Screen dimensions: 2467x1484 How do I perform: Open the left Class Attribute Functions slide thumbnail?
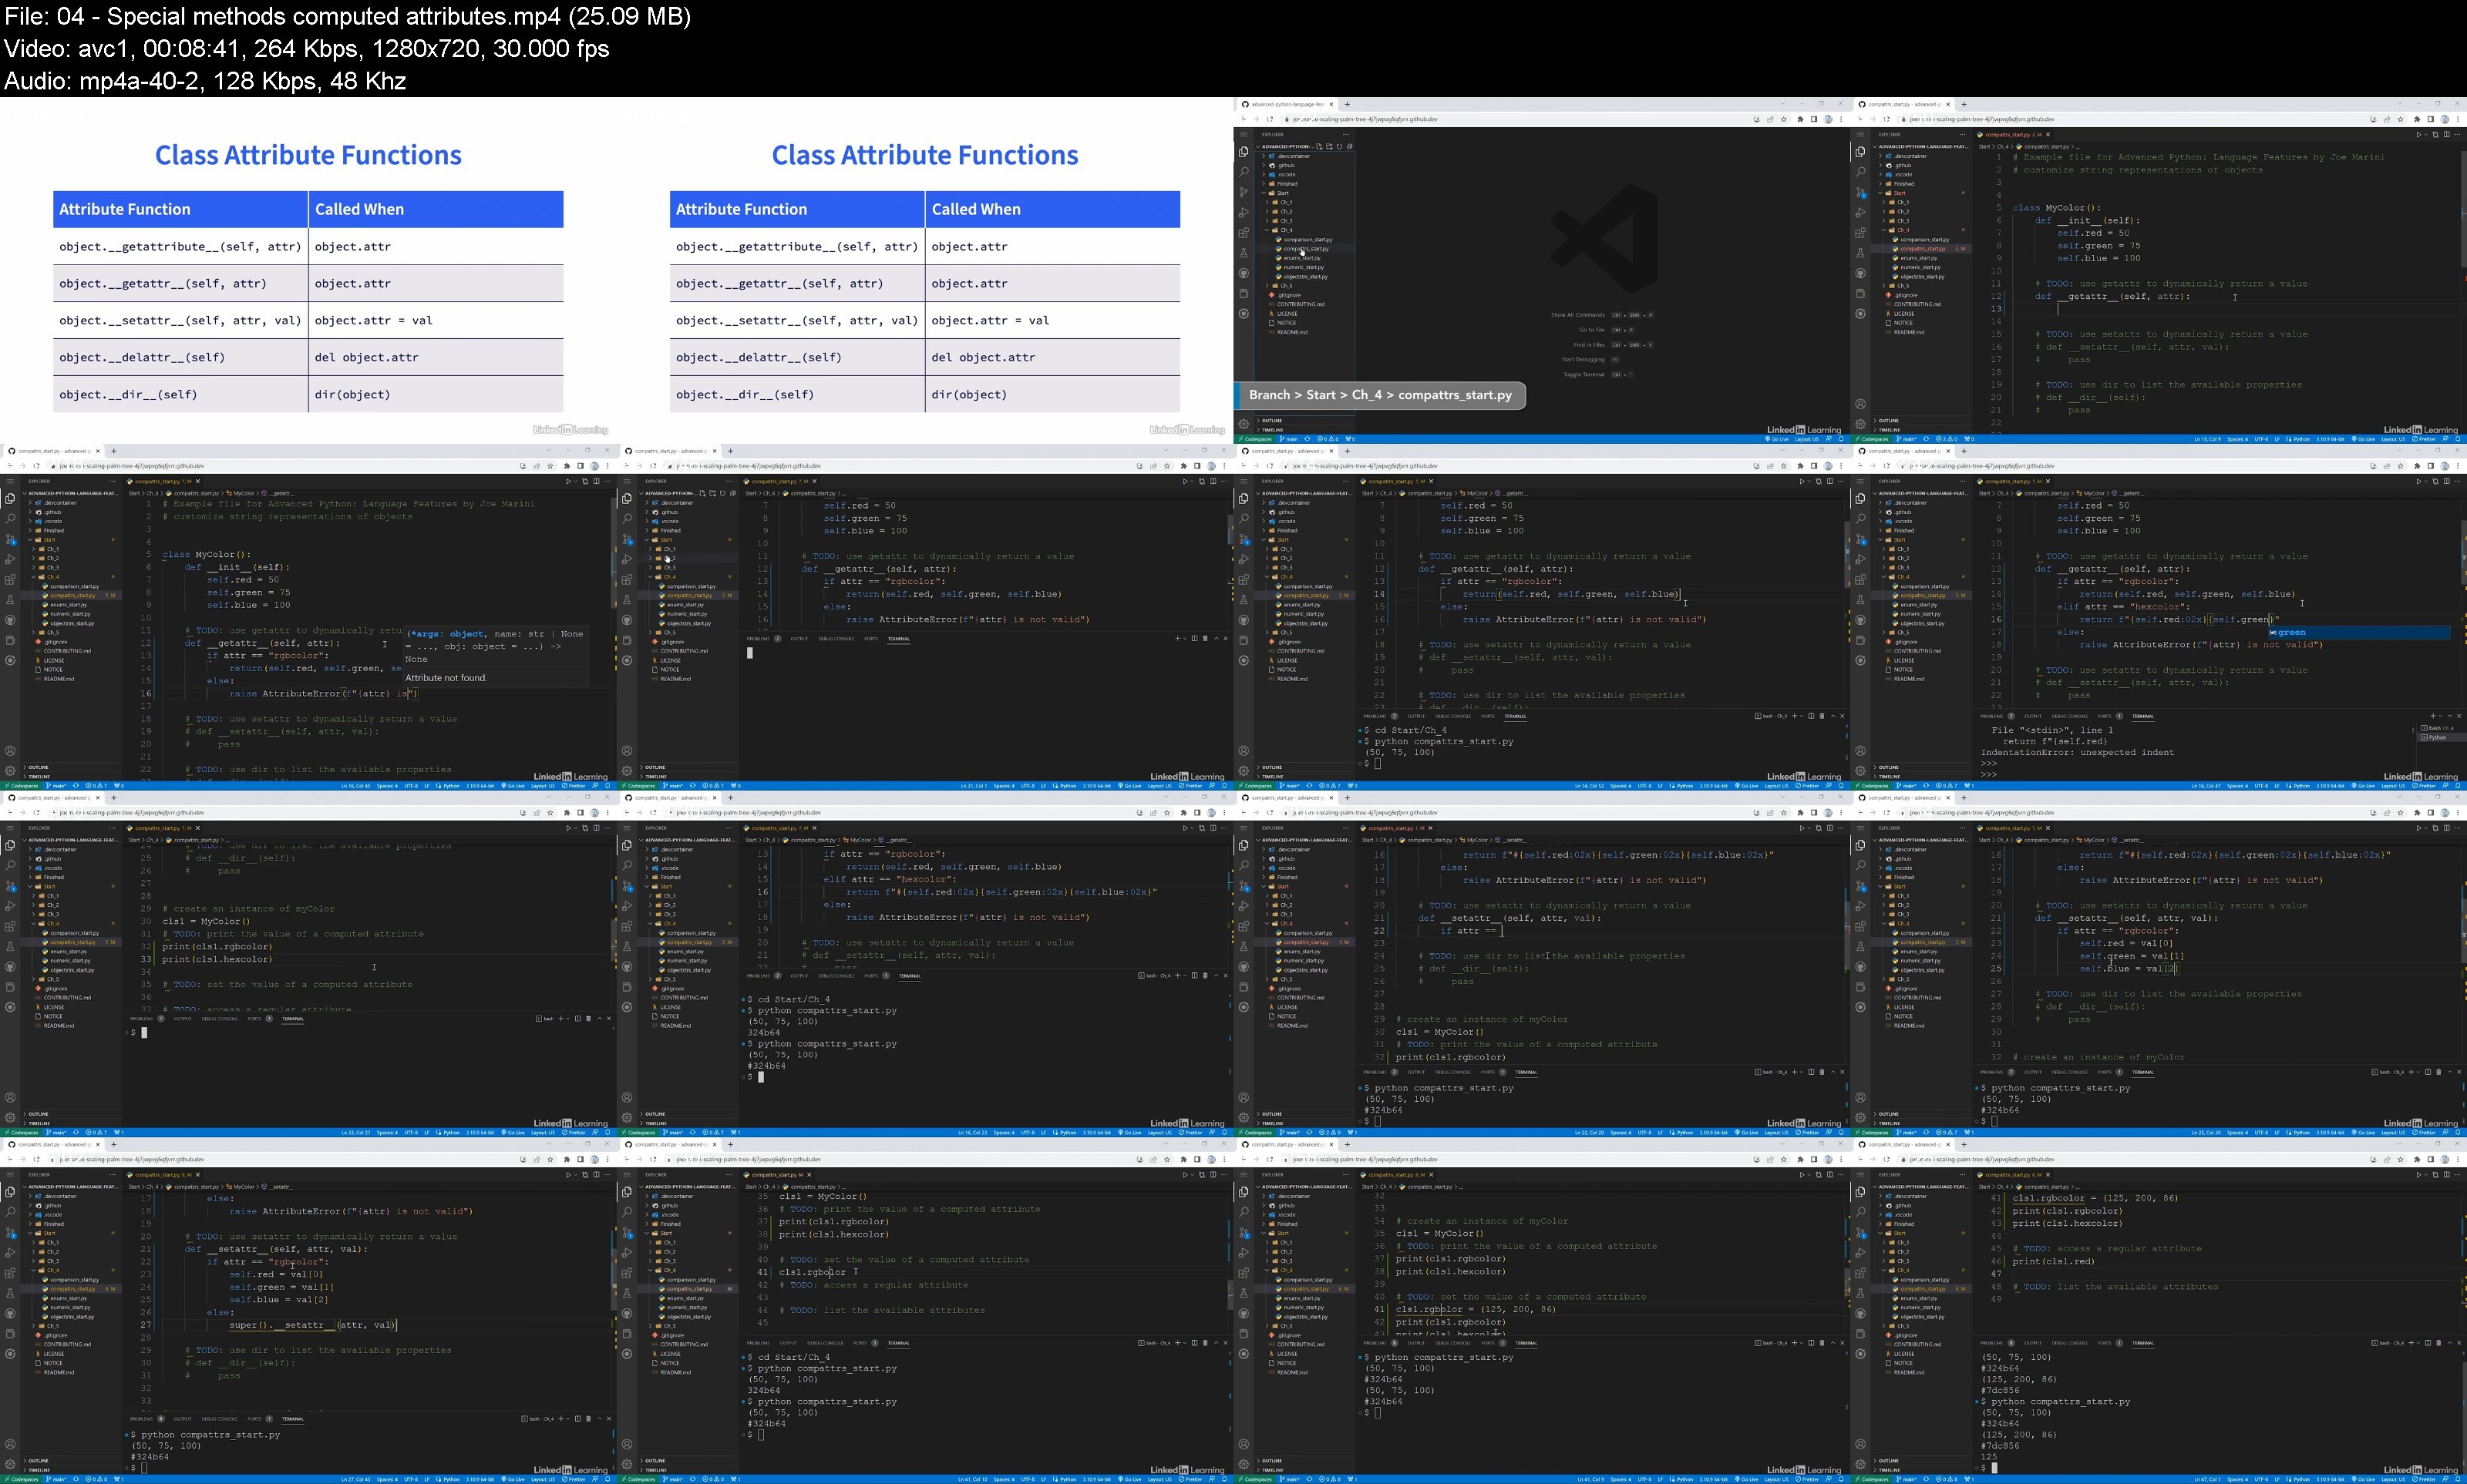coord(308,270)
